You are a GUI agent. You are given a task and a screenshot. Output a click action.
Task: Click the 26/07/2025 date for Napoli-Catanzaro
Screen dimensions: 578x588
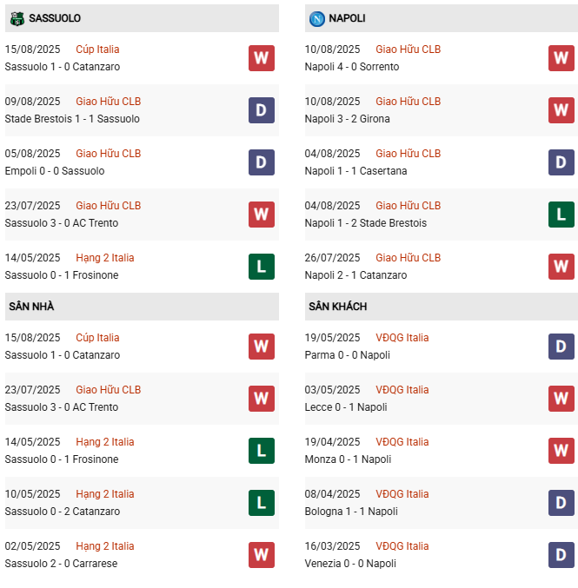[332, 258]
